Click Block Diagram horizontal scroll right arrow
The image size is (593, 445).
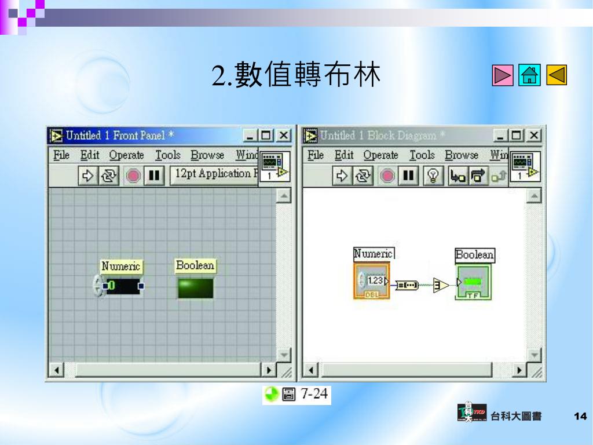(519, 370)
